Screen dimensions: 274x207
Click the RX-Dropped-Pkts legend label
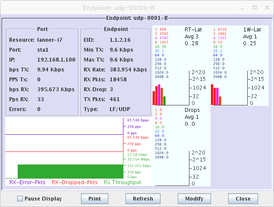[75, 182]
